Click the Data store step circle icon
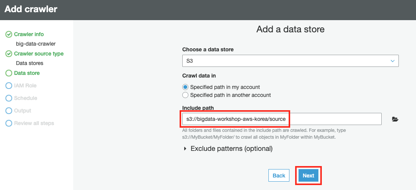The height and width of the screenshot is (190, 416). tap(8, 73)
